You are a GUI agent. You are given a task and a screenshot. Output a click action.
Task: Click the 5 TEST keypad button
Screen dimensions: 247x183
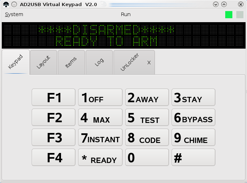(x=147, y=117)
